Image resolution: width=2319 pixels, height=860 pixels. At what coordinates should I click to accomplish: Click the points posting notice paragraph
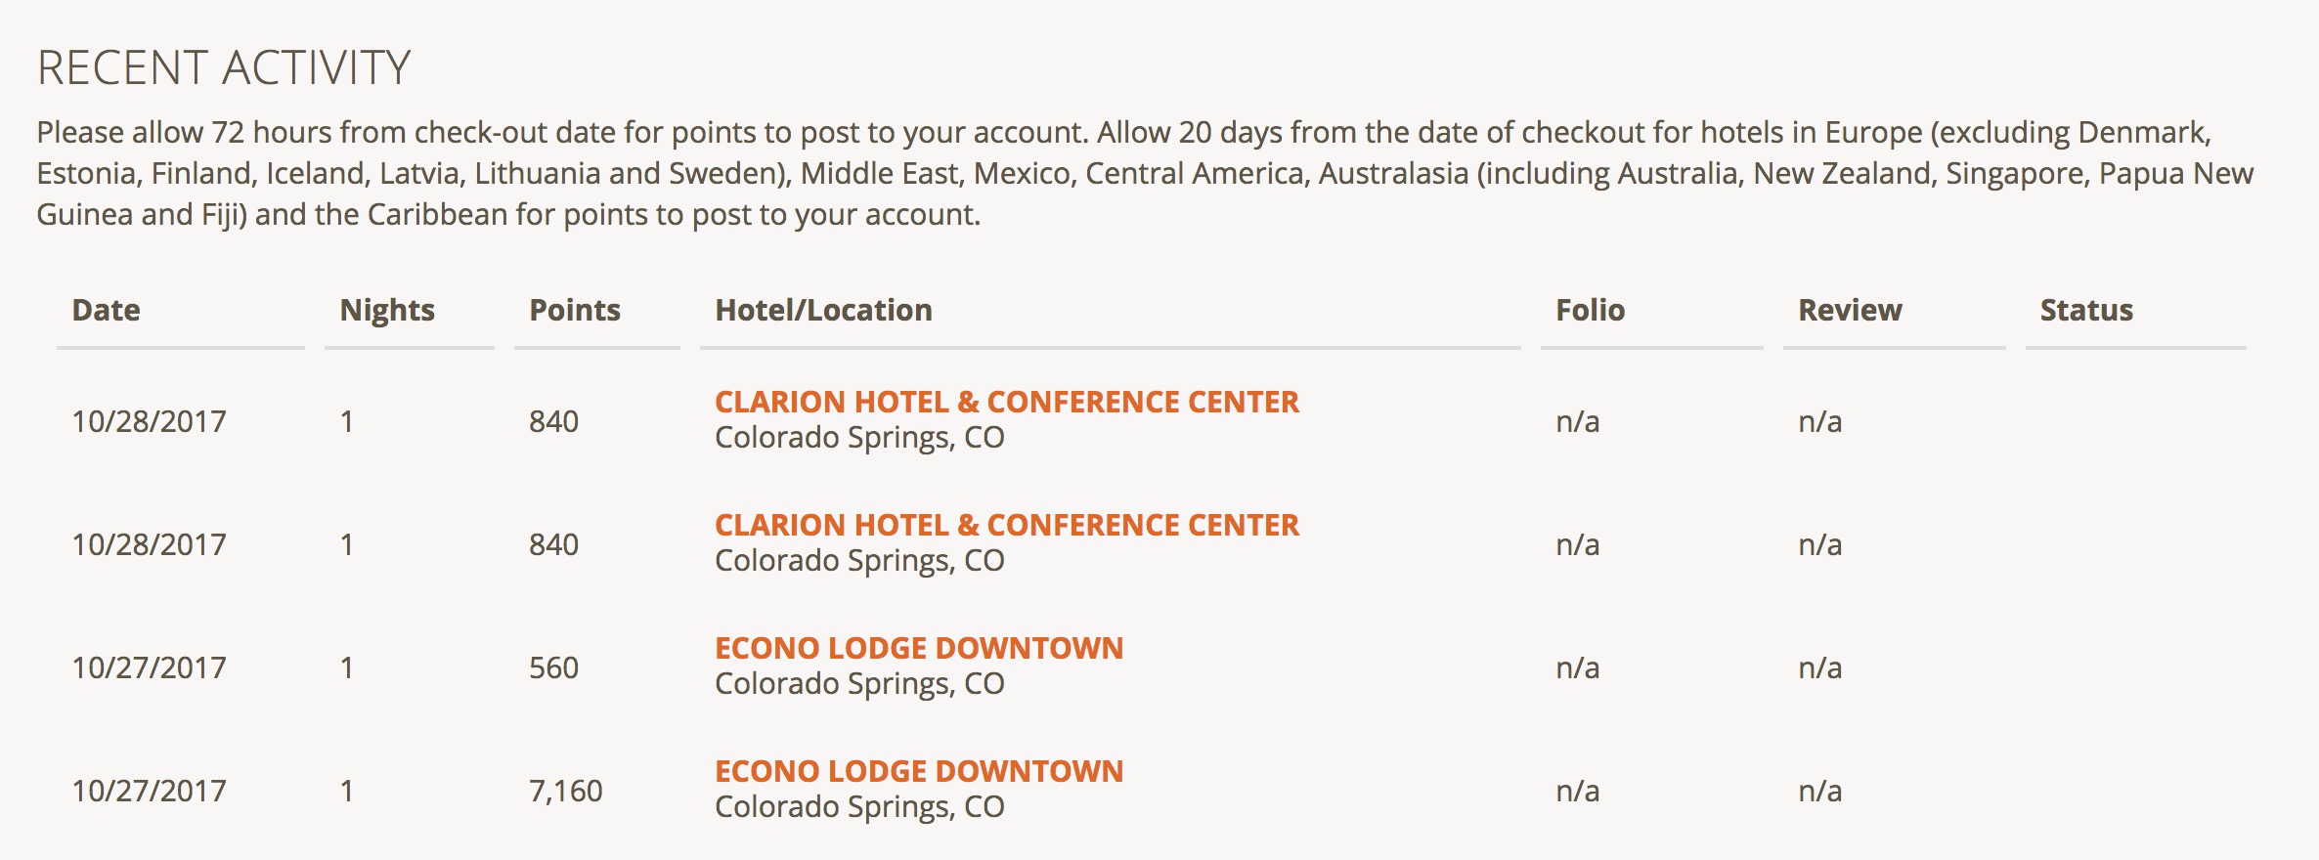(1144, 173)
